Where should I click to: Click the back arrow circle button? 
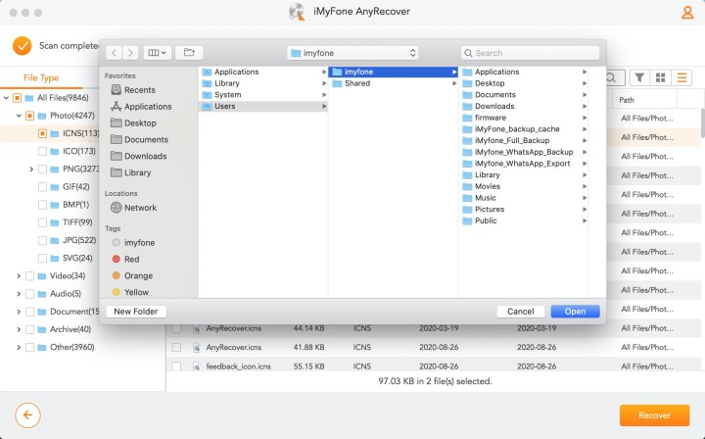click(27, 415)
